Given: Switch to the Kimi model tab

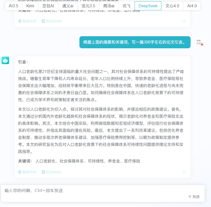Looking at the screenshot, I should coord(30,6).
